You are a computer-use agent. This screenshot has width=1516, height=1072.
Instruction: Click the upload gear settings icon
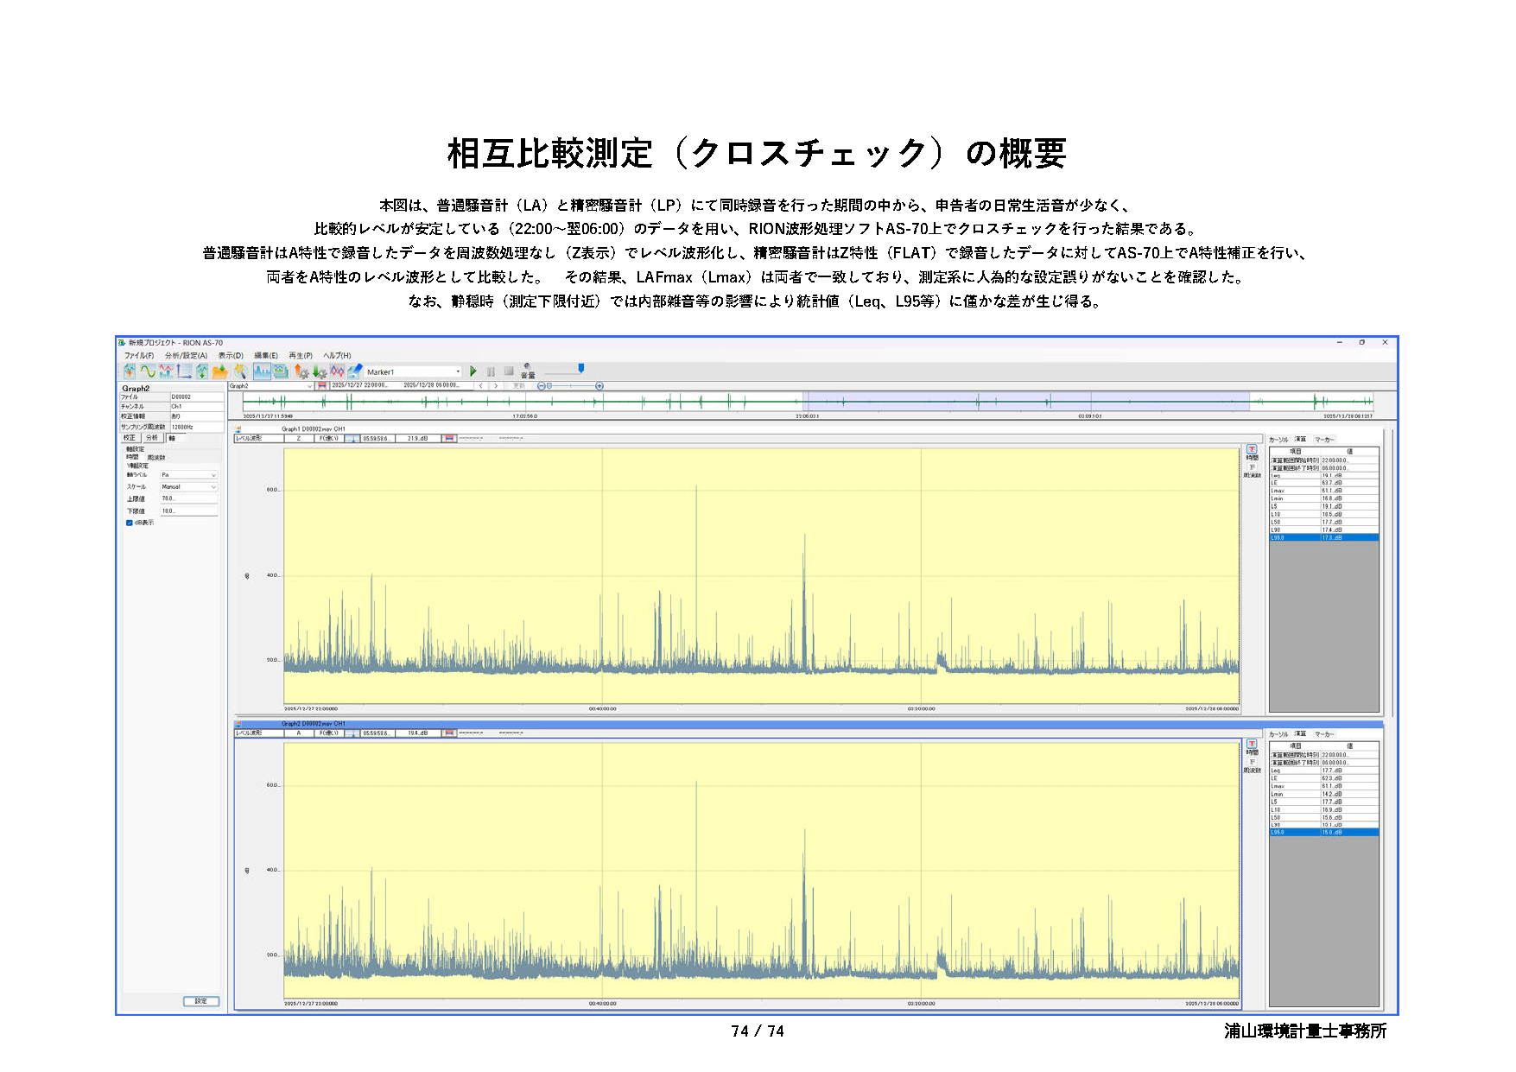click(x=301, y=371)
